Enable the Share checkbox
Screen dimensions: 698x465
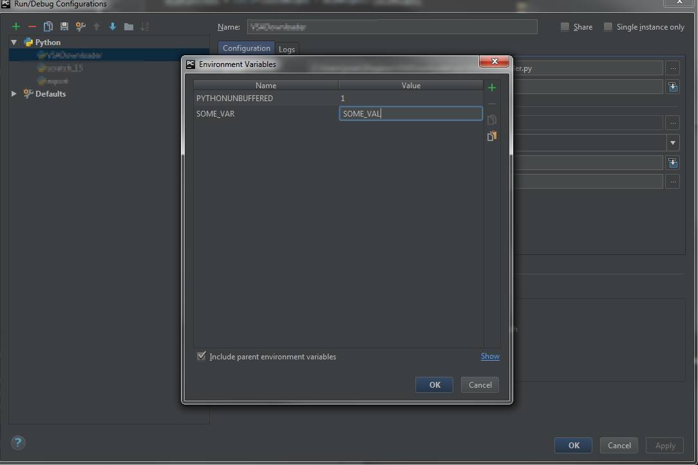[x=565, y=27]
